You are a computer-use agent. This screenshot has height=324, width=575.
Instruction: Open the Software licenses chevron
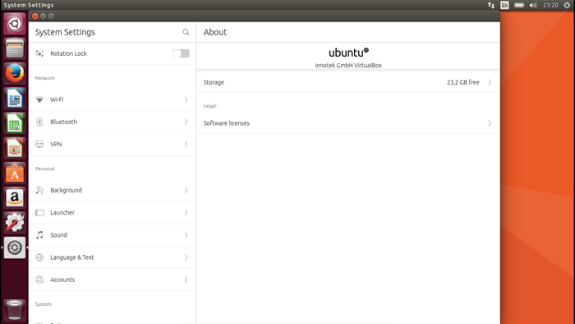pos(490,123)
